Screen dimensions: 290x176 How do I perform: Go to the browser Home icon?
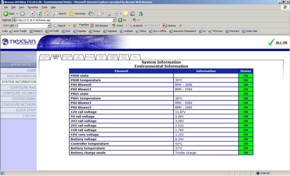coord(47,13)
